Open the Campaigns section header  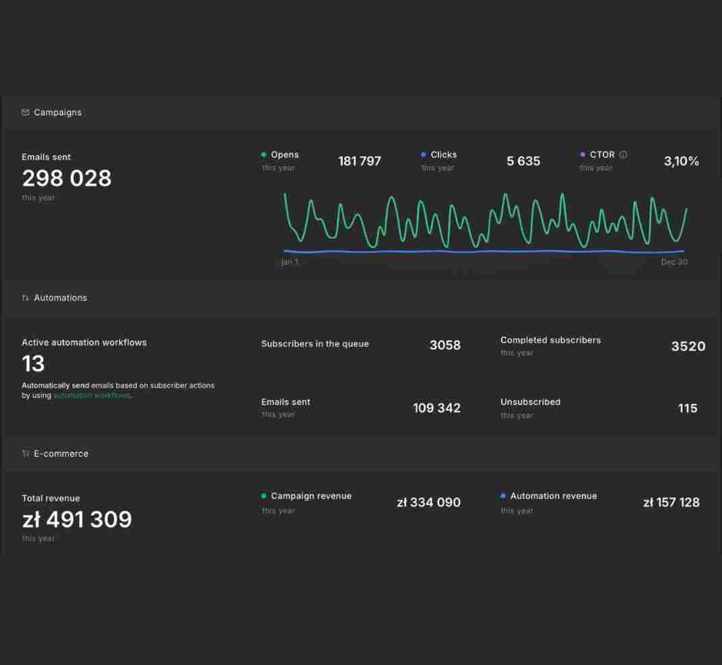(x=361, y=113)
